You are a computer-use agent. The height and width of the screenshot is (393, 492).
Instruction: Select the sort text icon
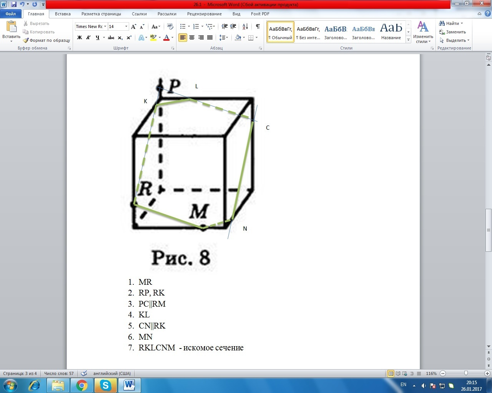245,26
